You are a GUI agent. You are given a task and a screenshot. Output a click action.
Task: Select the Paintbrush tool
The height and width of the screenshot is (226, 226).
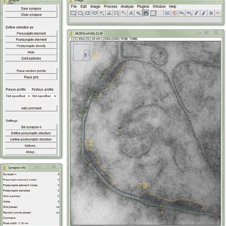click(204, 13)
